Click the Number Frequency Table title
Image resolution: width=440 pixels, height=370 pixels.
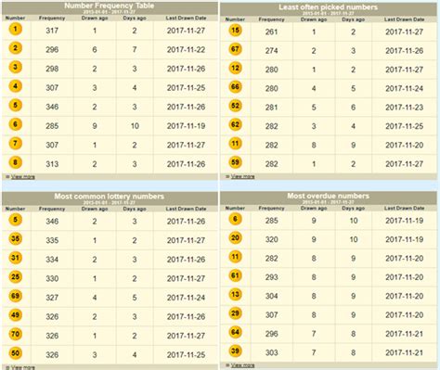110,6
